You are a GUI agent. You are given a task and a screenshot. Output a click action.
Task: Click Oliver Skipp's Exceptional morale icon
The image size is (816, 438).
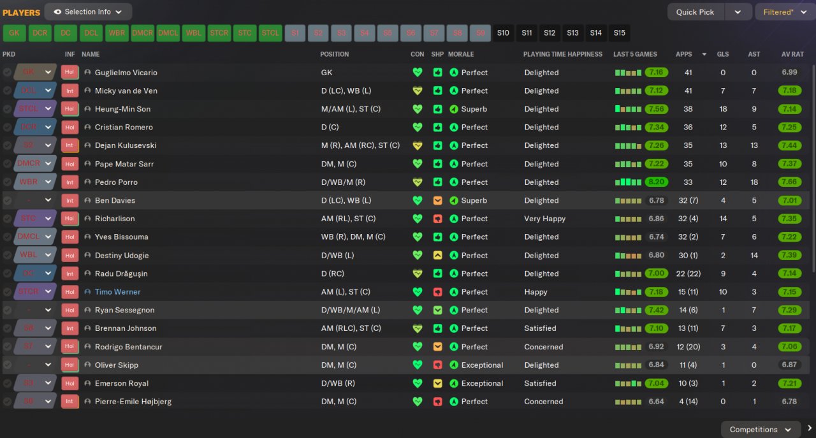click(x=454, y=365)
